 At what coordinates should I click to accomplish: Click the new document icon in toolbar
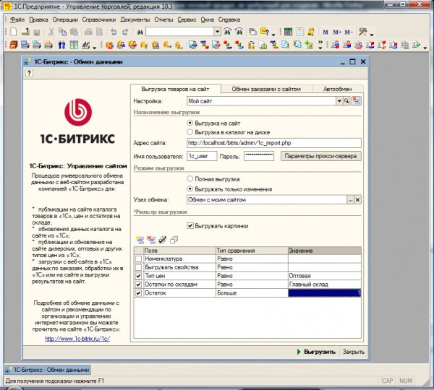(13, 32)
